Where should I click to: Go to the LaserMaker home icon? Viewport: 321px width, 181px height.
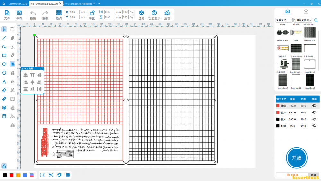pyautogui.click(x=4, y=4)
